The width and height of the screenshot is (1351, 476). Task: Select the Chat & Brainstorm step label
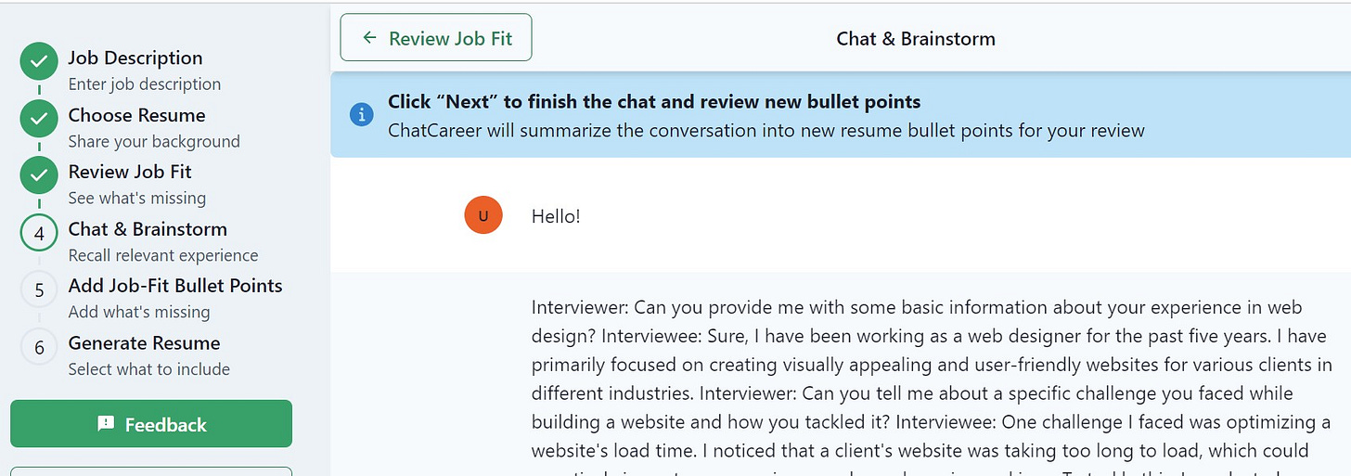pos(148,229)
